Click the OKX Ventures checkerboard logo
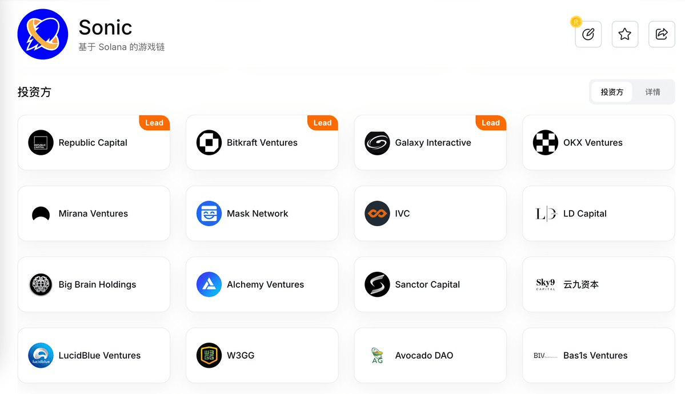The height and width of the screenshot is (394, 685). coord(545,142)
